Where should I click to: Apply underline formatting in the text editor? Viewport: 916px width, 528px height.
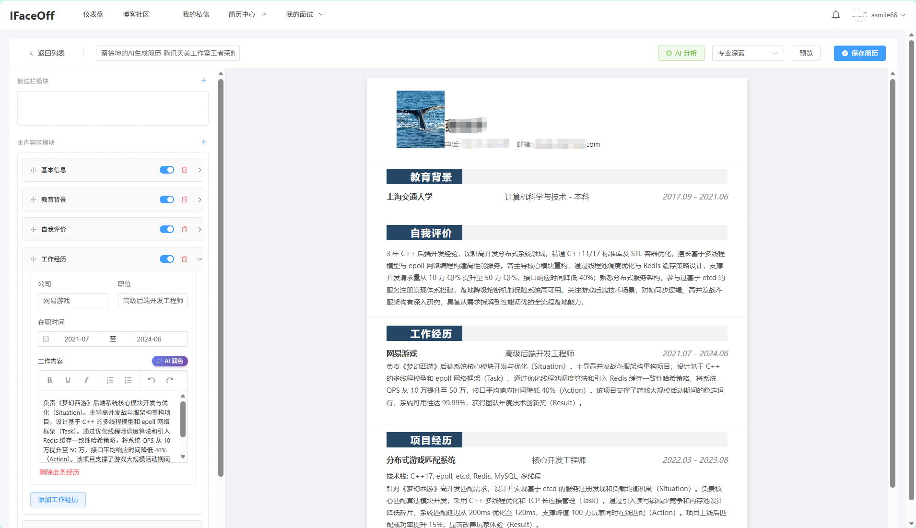[68, 380]
